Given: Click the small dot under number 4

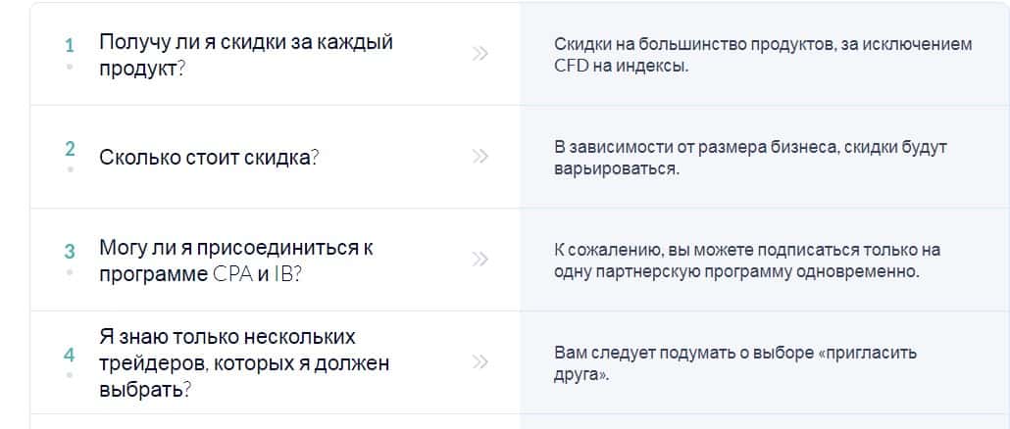Looking at the screenshot, I should 70,374.
